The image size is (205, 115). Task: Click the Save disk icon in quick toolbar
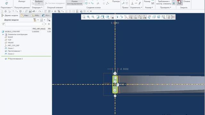[30, 11]
